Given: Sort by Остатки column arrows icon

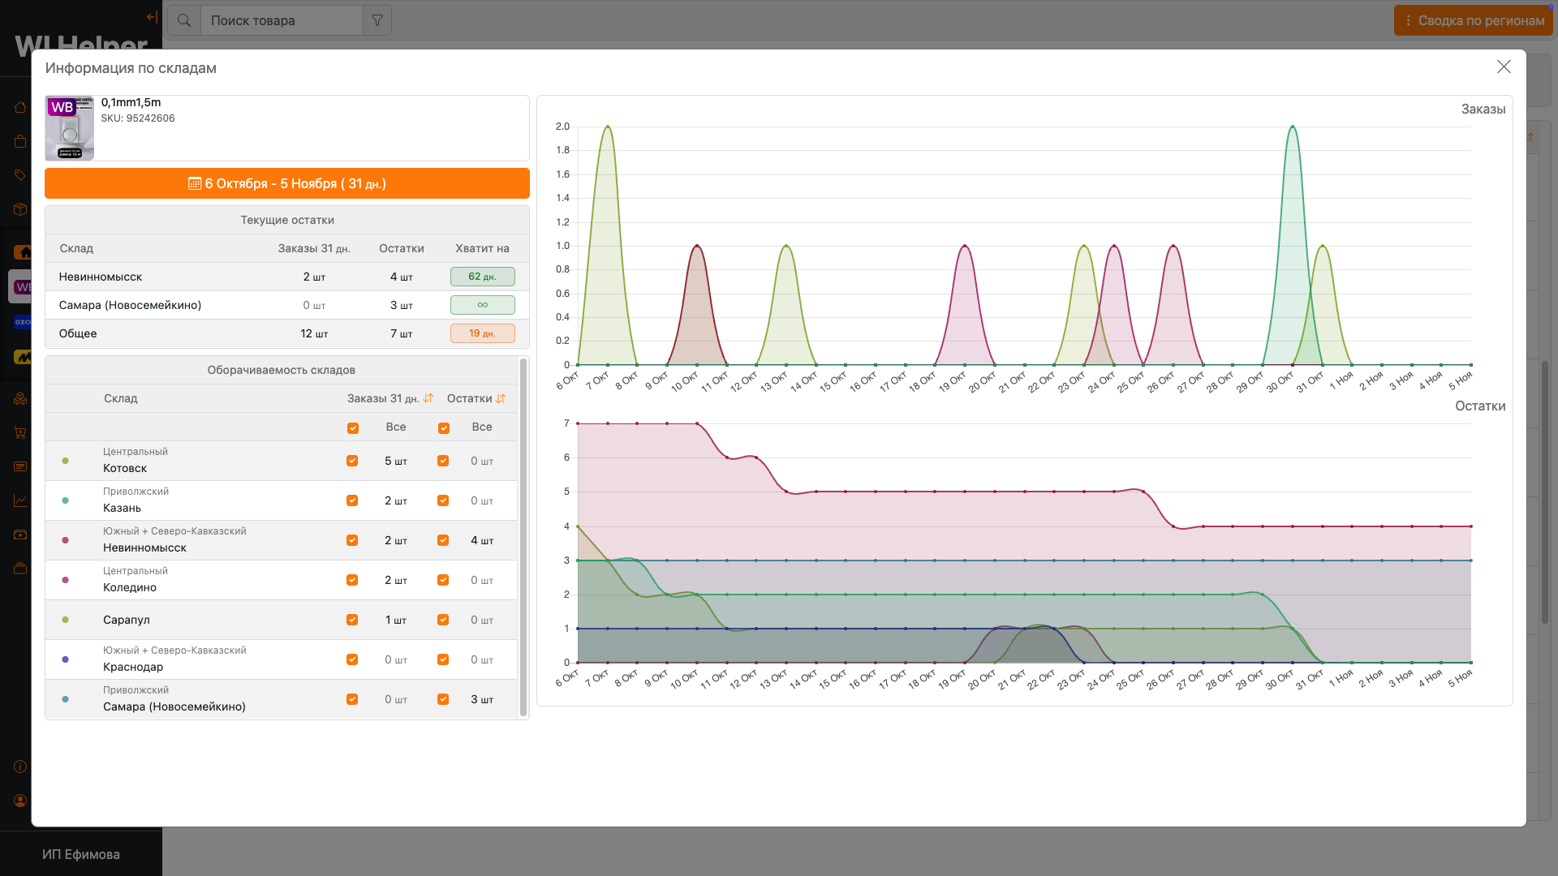Looking at the screenshot, I should (501, 398).
